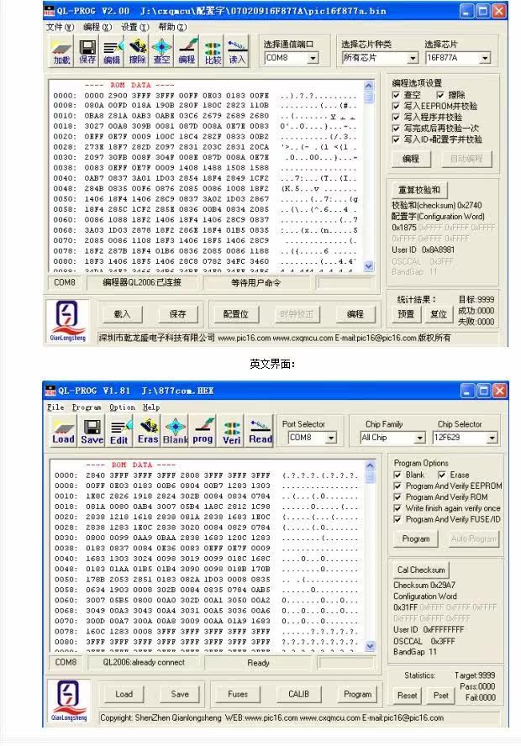
Task: Click Program button in Program Options panel
Action: pyautogui.click(x=416, y=539)
